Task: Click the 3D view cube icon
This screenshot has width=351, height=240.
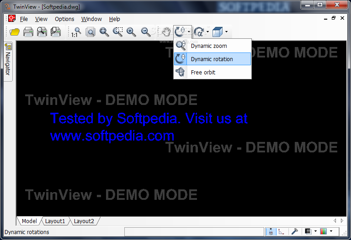Action: click(x=218, y=32)
